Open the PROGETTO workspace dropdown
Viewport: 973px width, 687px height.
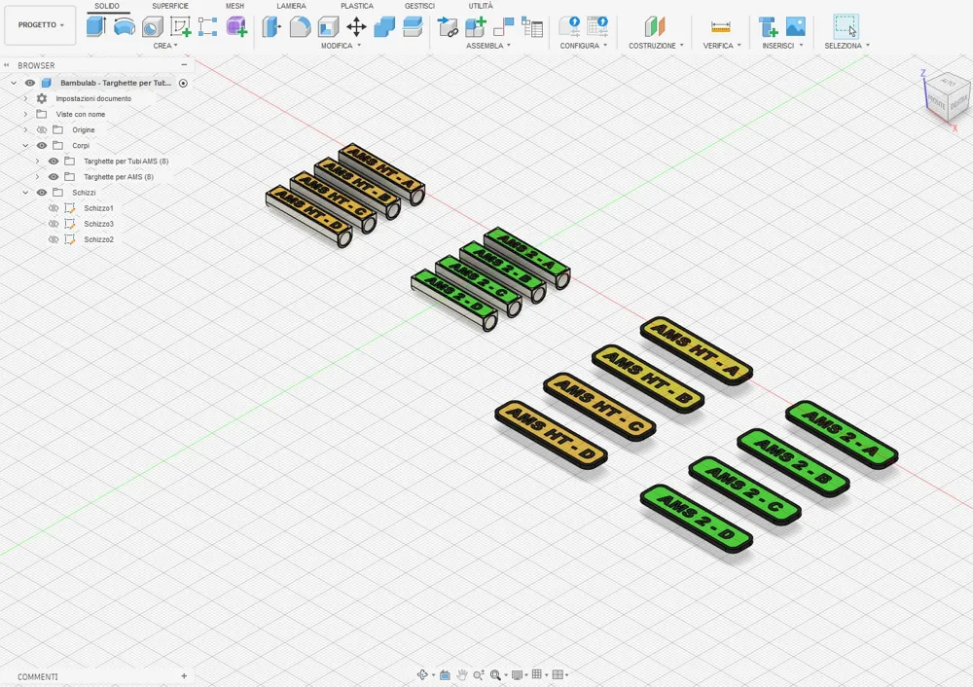pos(40,25)
